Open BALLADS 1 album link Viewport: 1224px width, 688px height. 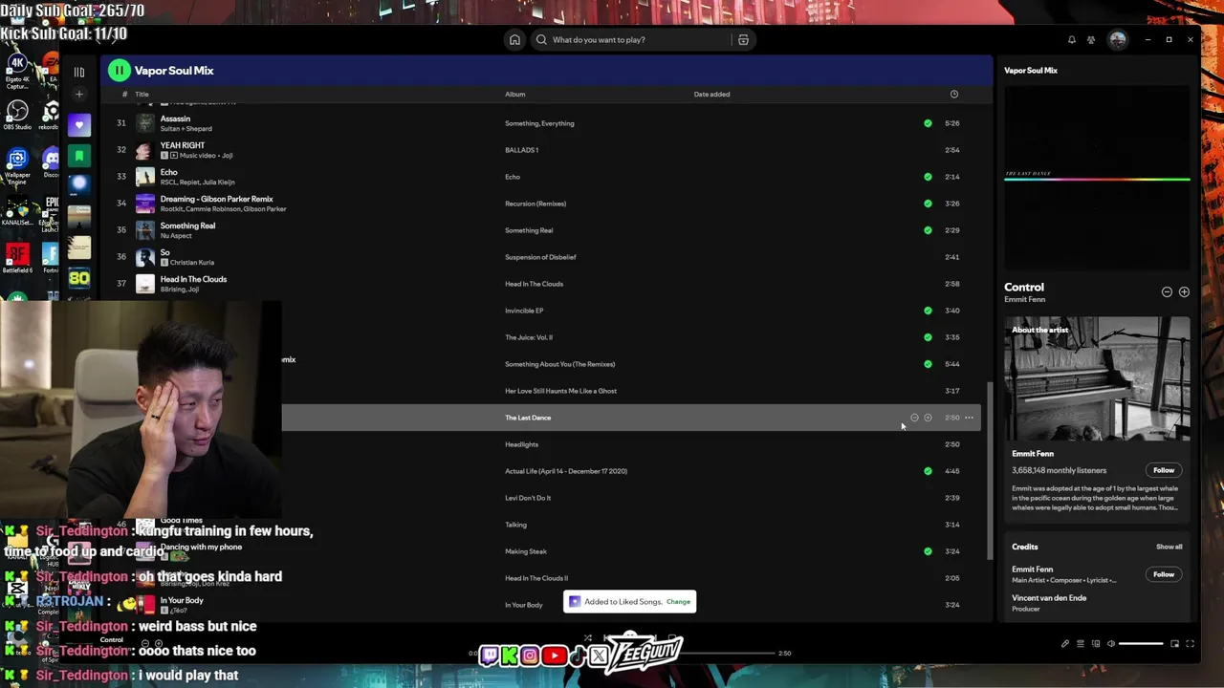point(521,150)
